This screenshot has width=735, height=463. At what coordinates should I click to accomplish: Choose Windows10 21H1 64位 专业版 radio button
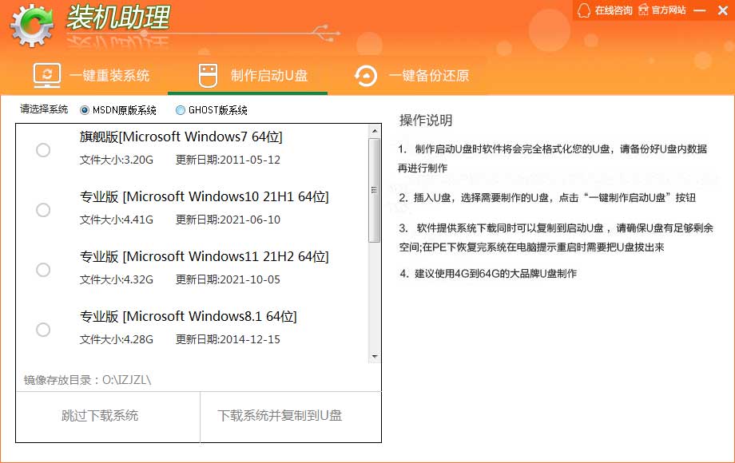pyautogui.click(x=43, y=210)
